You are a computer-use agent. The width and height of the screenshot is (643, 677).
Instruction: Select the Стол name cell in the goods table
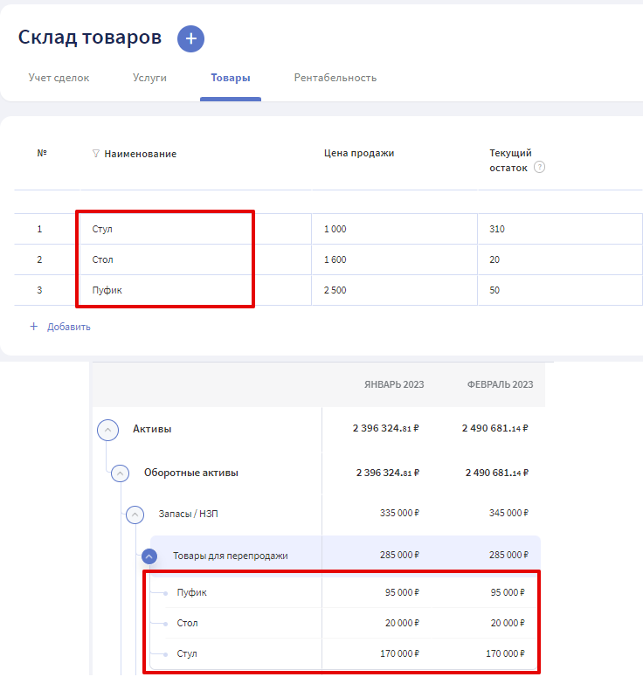pos(196,259)
